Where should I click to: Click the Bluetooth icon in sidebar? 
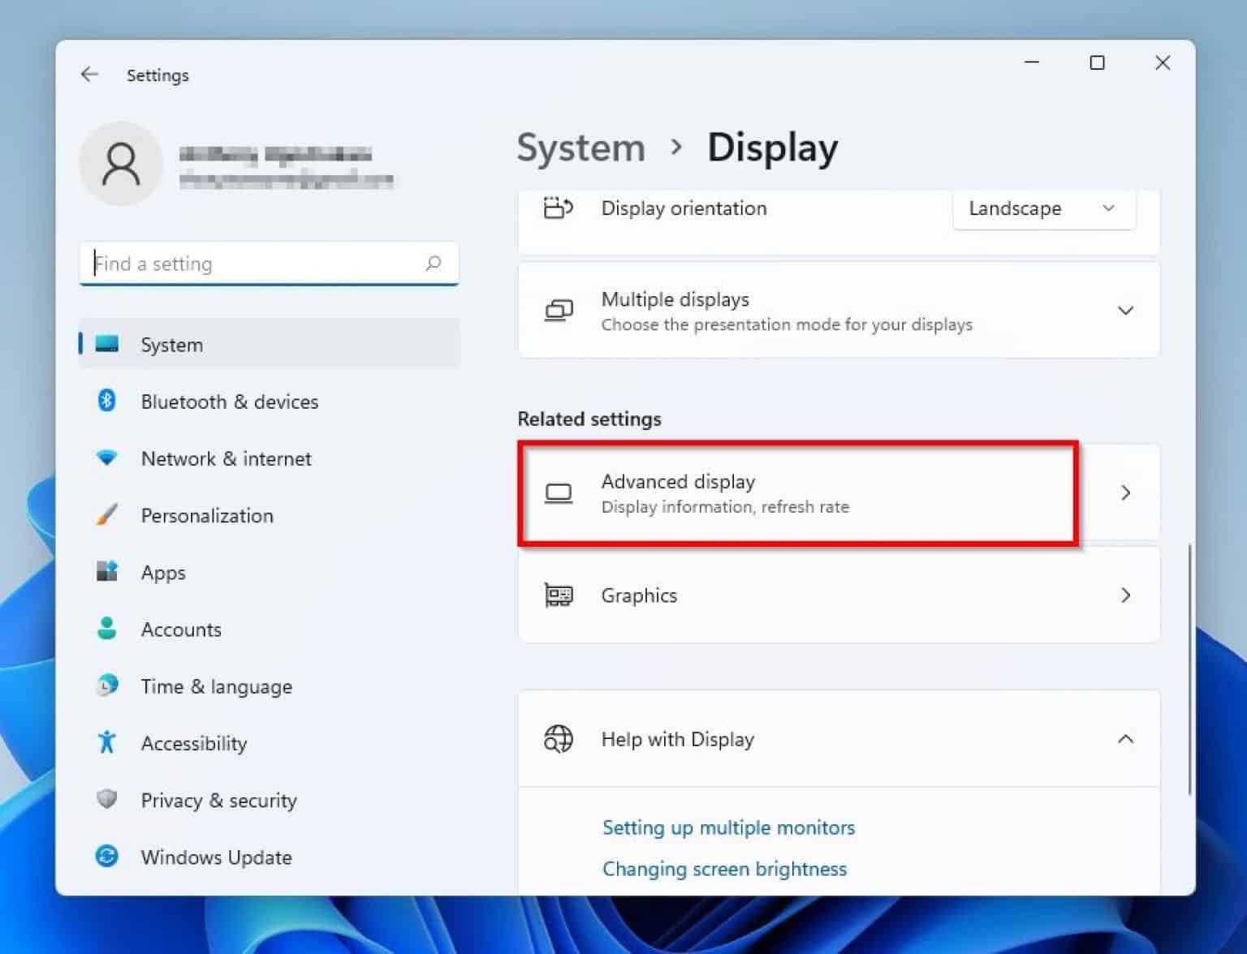107,401
